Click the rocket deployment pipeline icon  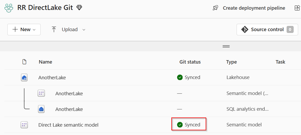pyautogui.click(x=216, y=8)
